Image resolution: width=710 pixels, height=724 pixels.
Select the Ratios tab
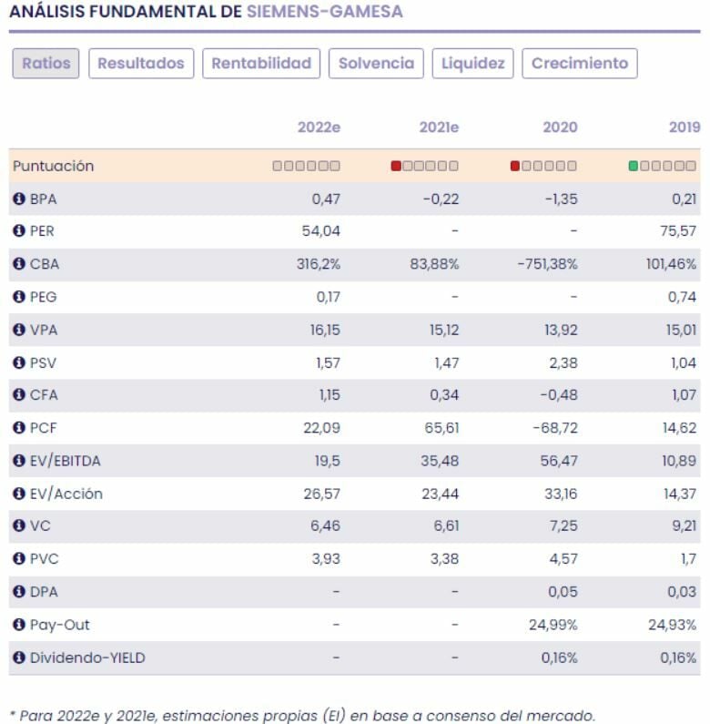[x=46, y=64]
